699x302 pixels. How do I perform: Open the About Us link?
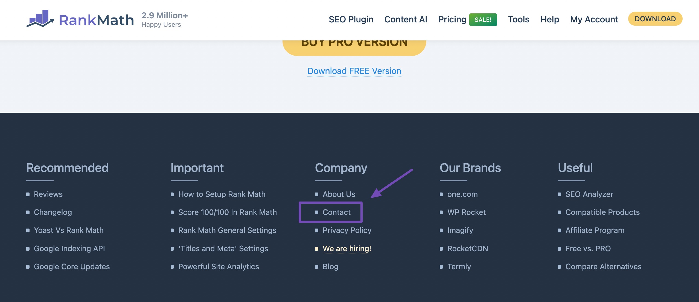pyautogui.click(x=339, y=194)
